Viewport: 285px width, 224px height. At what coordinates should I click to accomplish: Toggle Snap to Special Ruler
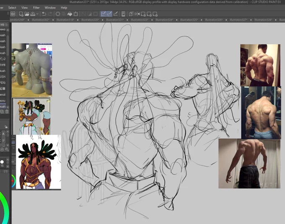coord(109,14)
